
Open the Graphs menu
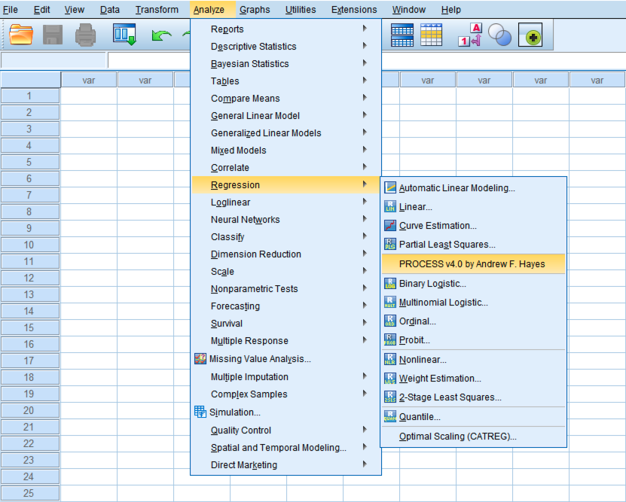pyautogui.click(x=255, y=9)
